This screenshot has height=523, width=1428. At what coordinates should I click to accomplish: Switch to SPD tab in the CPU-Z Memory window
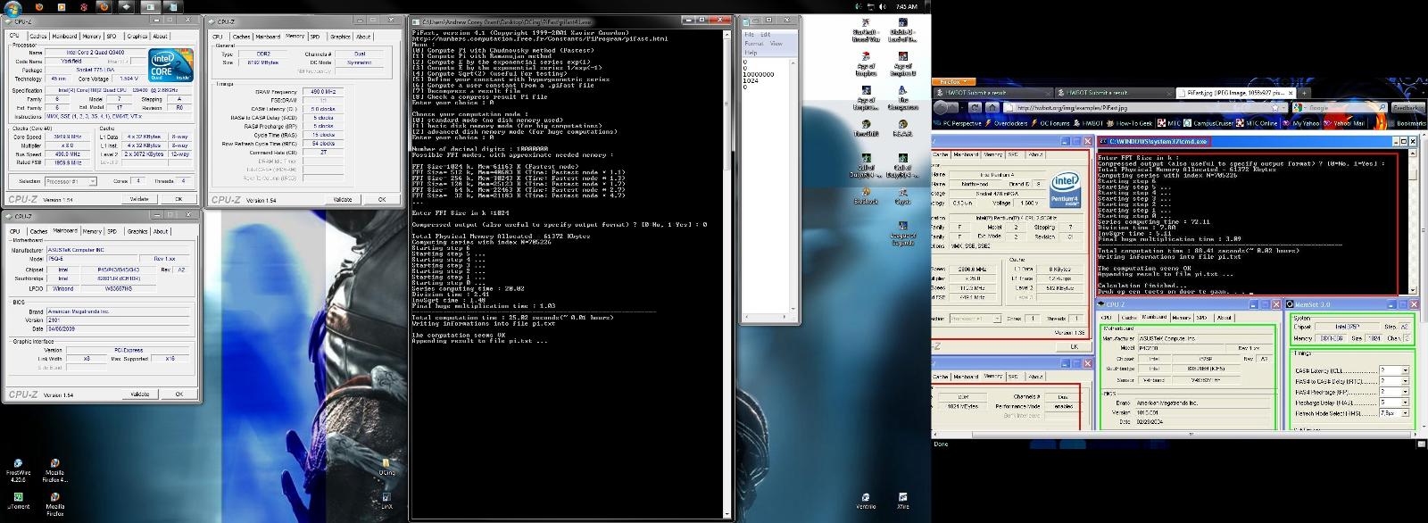pos(315,37)
